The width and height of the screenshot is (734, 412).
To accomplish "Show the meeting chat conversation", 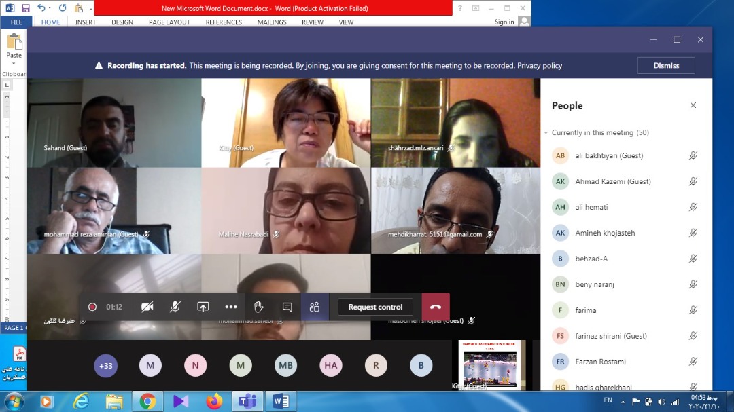I will 287,307.
